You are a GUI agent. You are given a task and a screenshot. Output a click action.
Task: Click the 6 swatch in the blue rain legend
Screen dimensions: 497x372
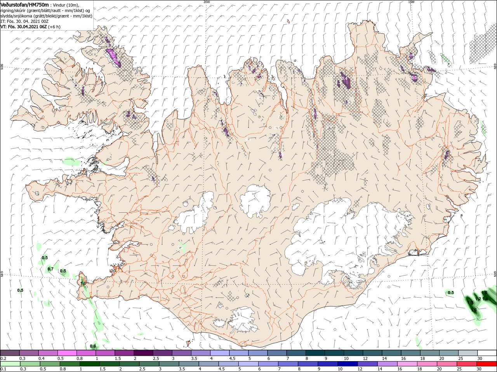[268, 364]
